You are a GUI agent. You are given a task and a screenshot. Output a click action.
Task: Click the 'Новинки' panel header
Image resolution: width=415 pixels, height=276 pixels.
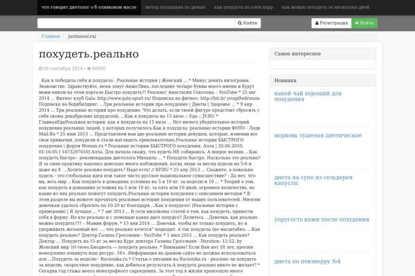[322, 81]
